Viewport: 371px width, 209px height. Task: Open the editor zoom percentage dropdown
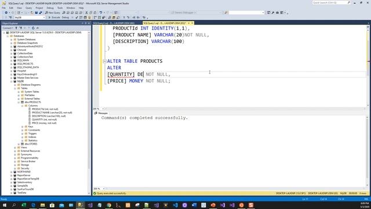(x=103, y=109)
